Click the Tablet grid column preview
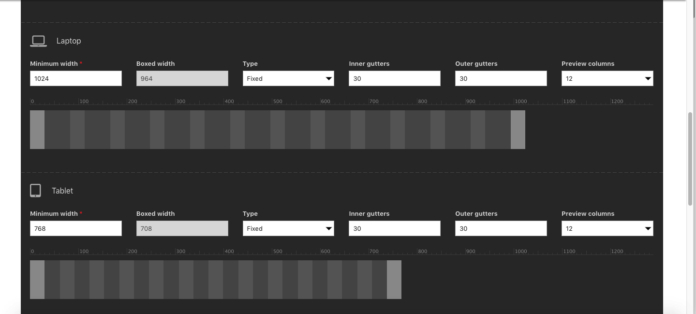696x314 pixels. coord(215,280)
